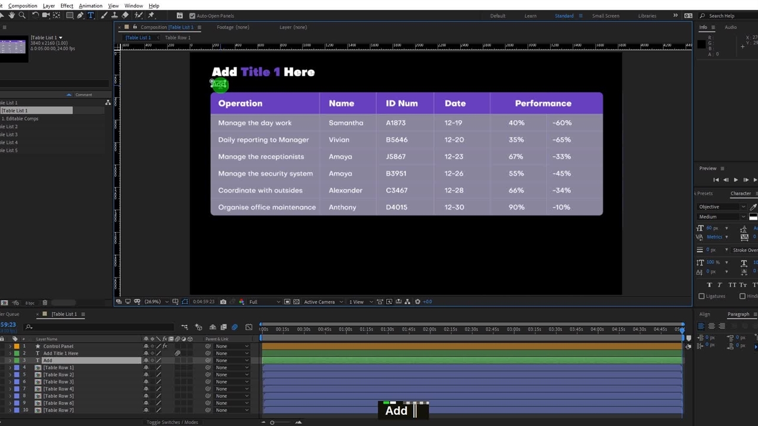Click Toggle Switches / Modes button
The image size is (758, 426).
click(172, 422)
